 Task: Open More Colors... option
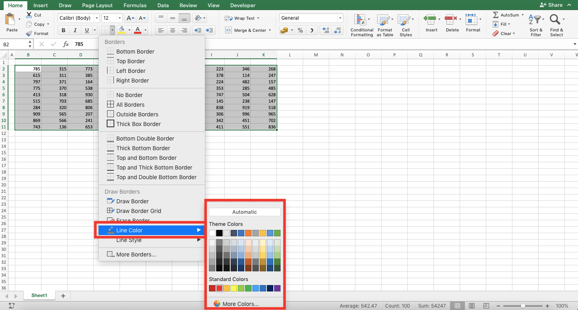click(240, 304)
